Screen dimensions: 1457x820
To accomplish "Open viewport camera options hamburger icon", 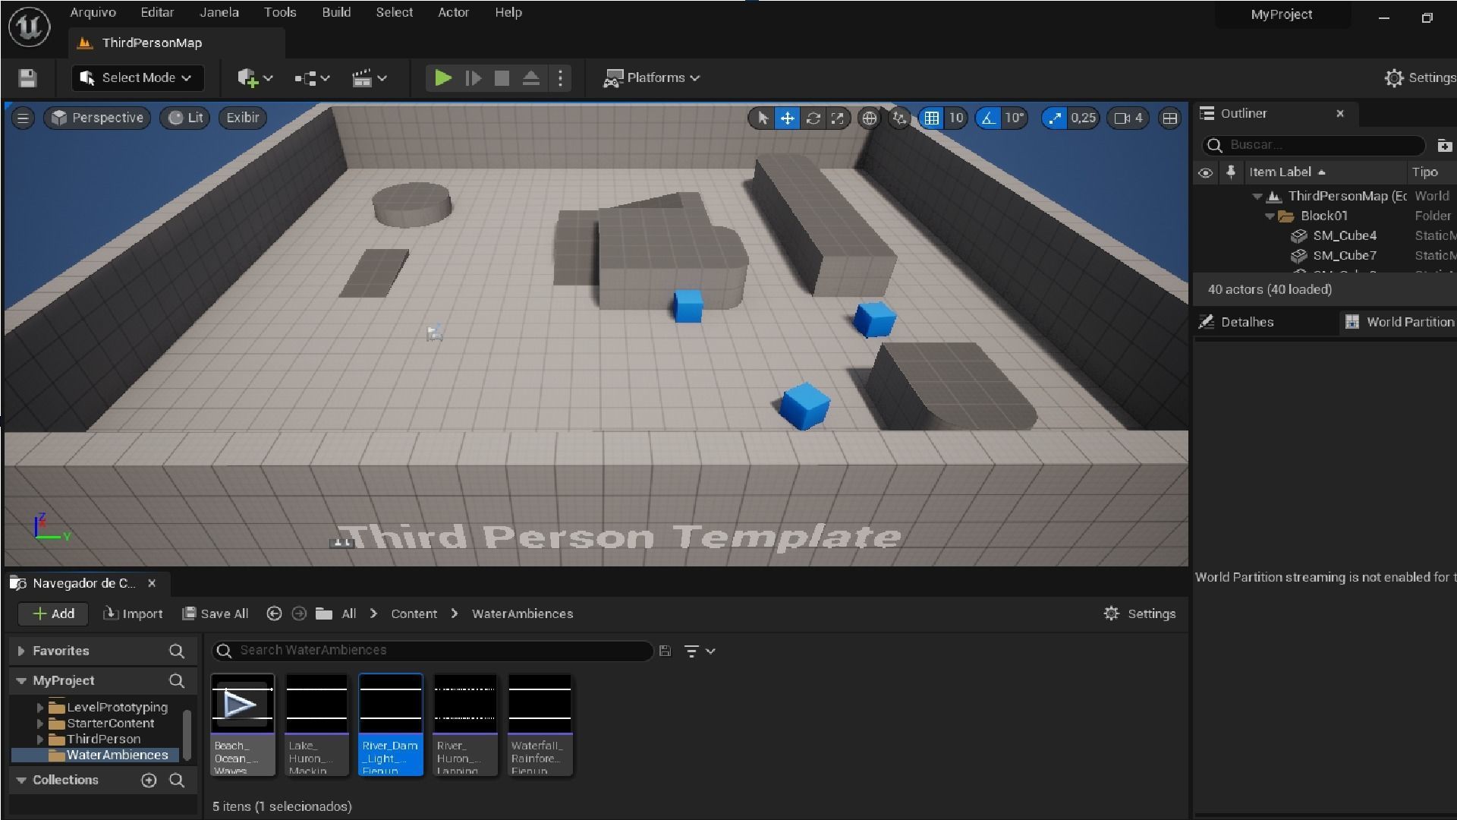I will (x=23, y=118).
